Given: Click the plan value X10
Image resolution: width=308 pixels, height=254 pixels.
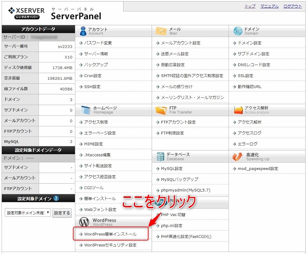Looking at the screenshot, I should coord(68,57).
